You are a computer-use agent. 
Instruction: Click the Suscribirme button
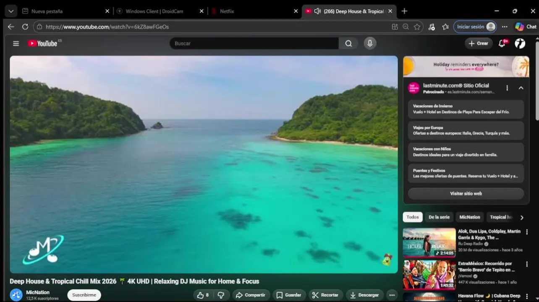click(84, 295)
